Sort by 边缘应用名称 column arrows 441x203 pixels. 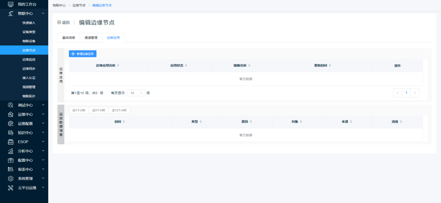pos(118,65)
